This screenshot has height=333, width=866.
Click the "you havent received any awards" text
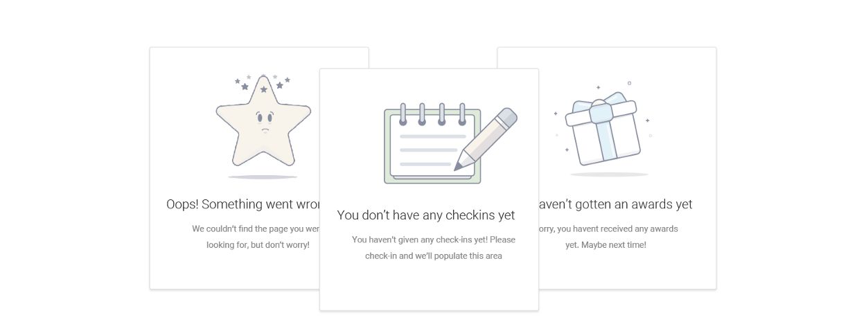click(x=608, y=228)
